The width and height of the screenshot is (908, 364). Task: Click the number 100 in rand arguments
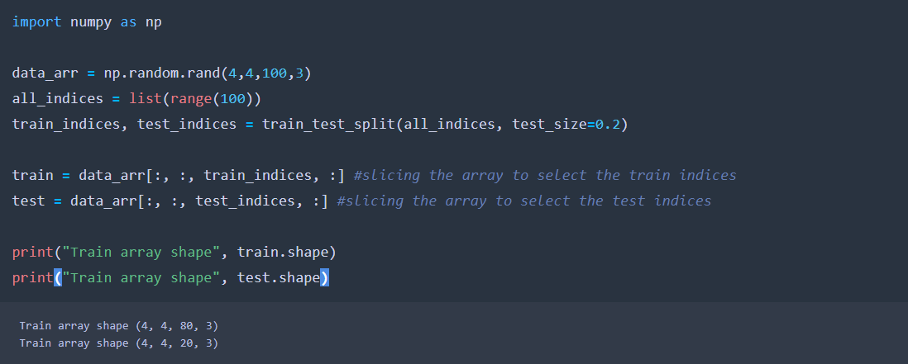[275, 74]
